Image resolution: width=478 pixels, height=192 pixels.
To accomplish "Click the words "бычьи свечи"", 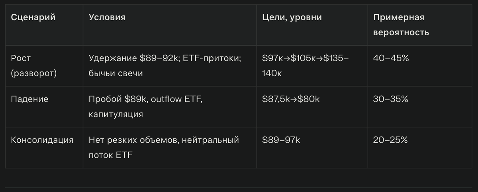I will coord(115,73).
